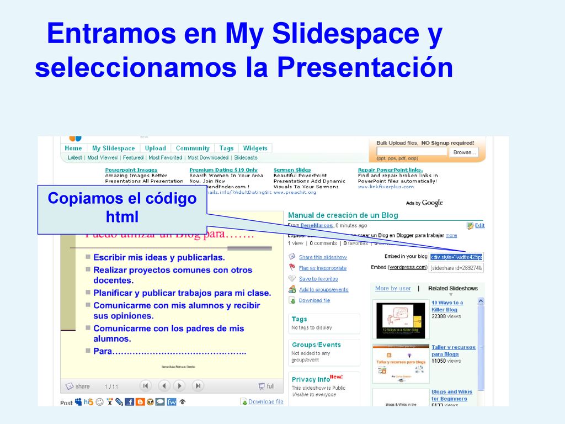Click the 'more' description link

click(451, 235)
